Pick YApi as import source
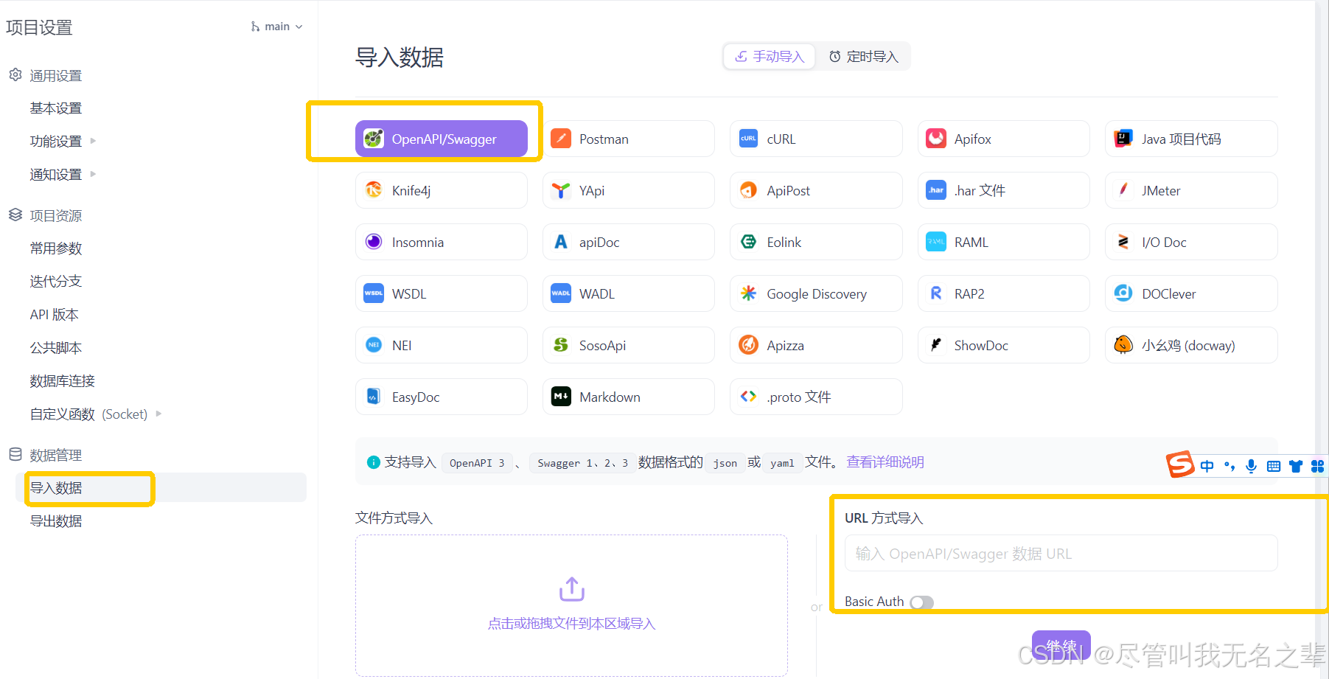The height and width of the screenshot is (679, 1329). pyautogui.click(x=628, y=190)
